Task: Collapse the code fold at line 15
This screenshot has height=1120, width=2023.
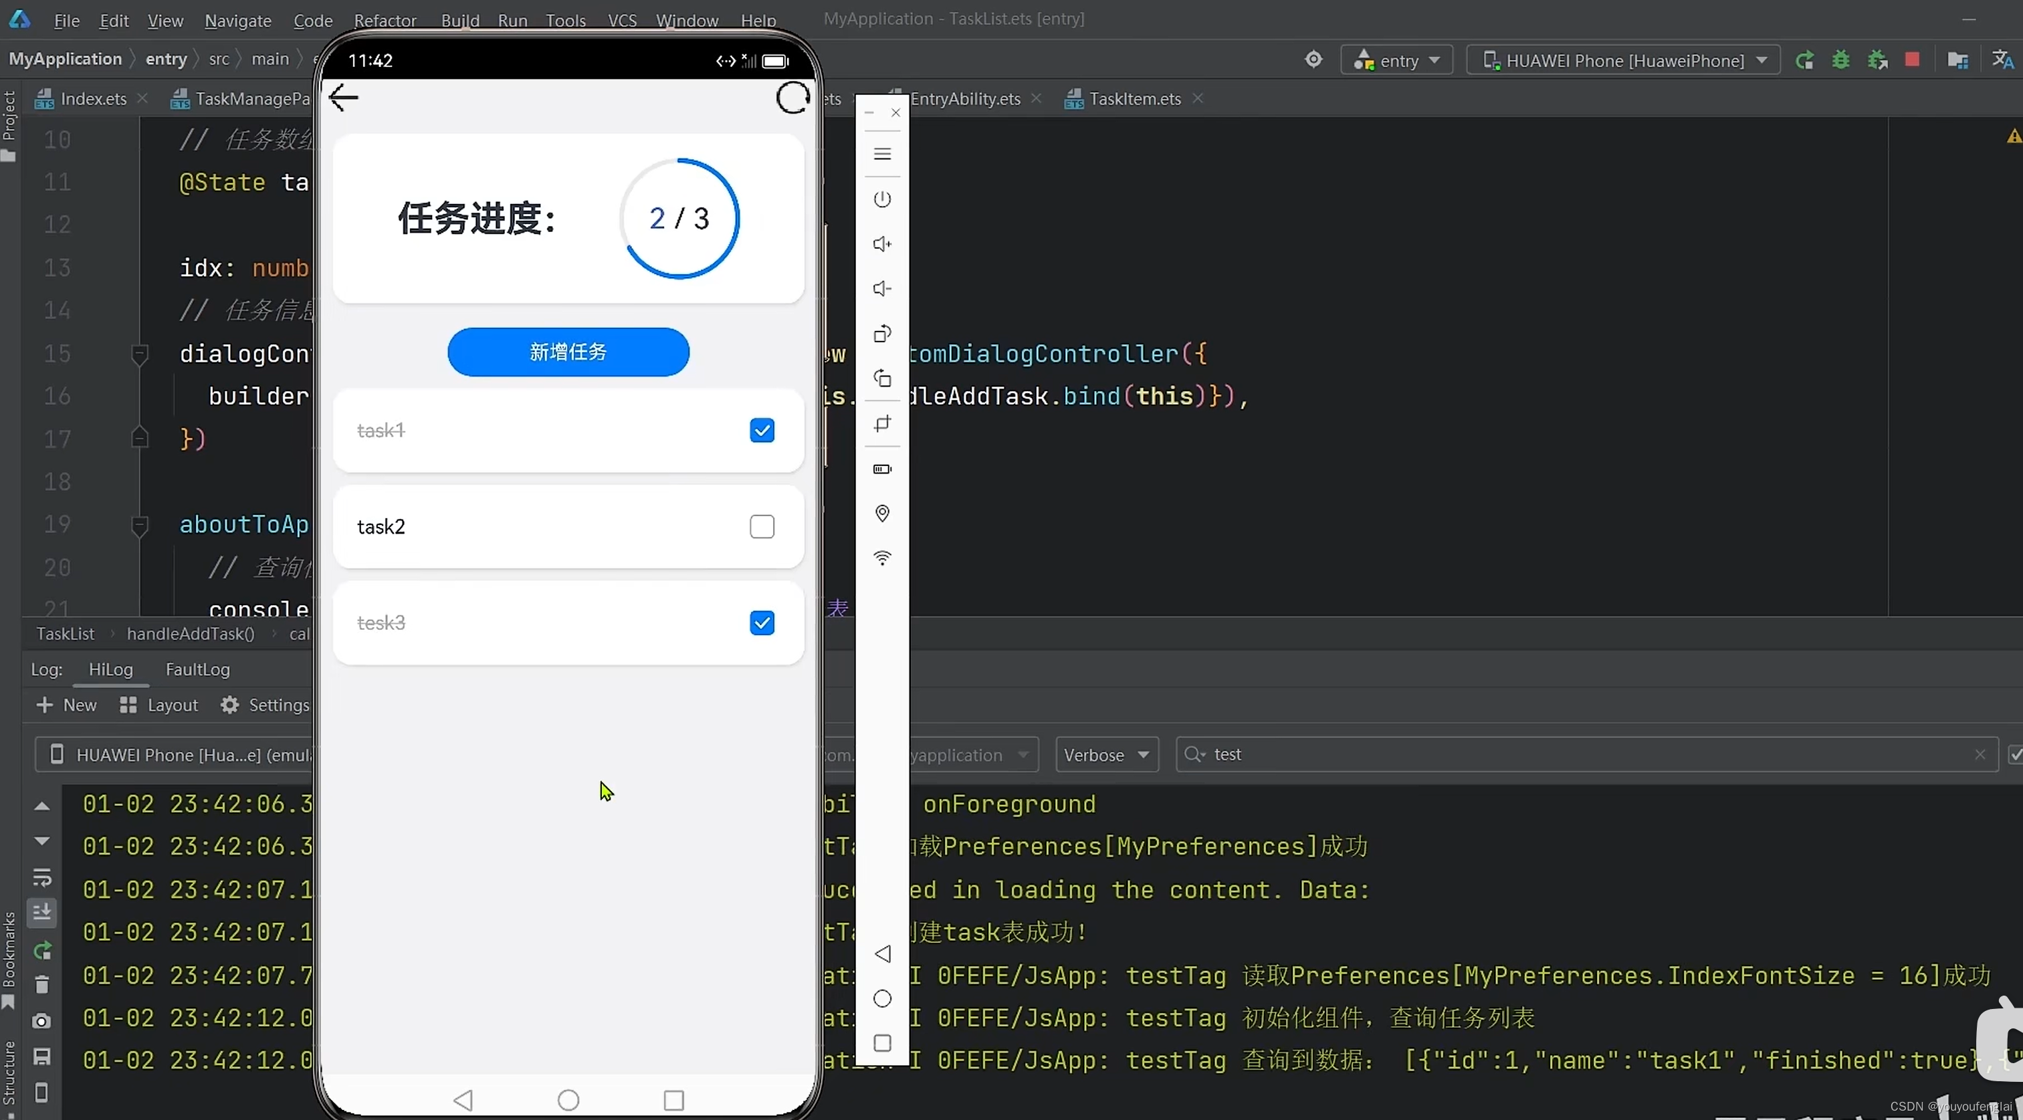Action: coord(140,354)
